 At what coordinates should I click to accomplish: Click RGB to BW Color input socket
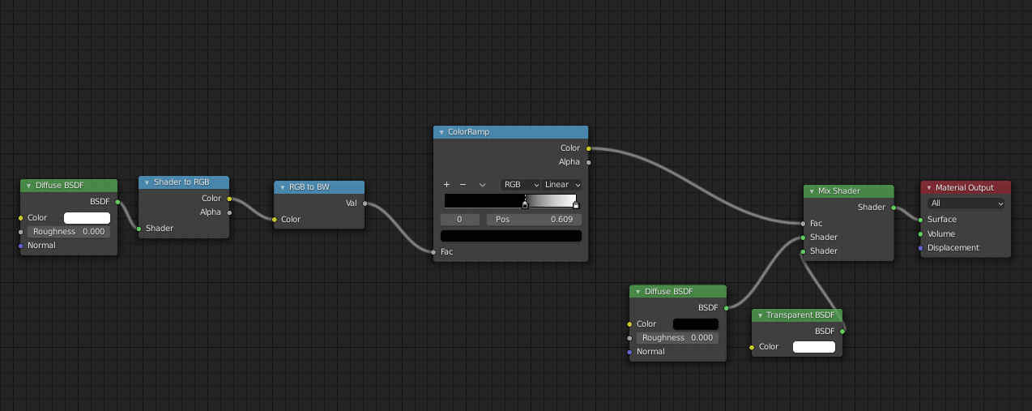click(x=274, y=220)
